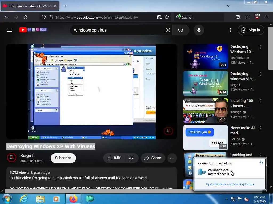Click the padlock site security icon

pos(51,17)
